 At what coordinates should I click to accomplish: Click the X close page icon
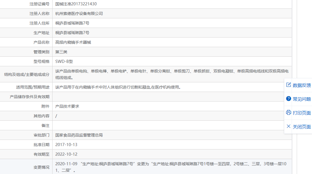click(x=289, y=126)
